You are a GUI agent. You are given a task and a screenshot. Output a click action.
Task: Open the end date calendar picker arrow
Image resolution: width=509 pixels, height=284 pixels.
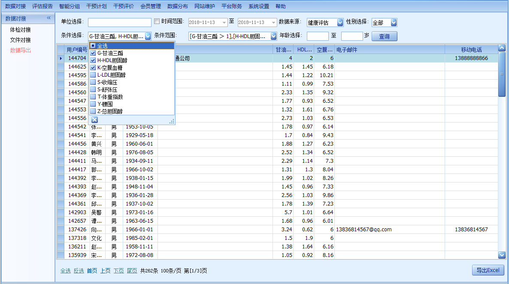[274, 22]
